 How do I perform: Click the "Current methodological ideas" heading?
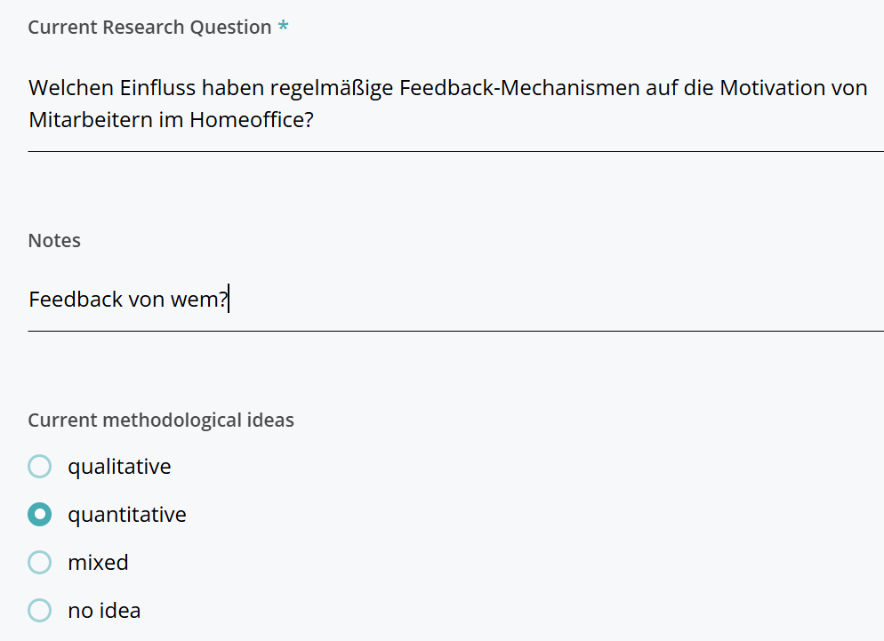[x=161, y=420]
